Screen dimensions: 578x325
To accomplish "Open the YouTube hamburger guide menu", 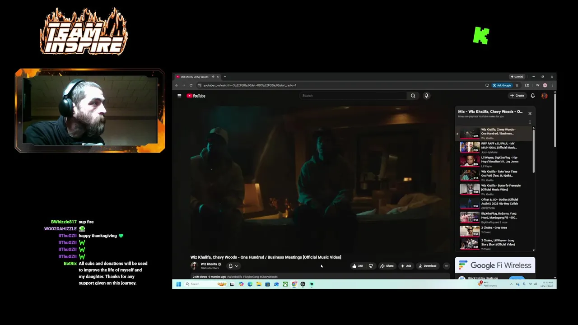I will pyautogui.click(x=179, y=96).
